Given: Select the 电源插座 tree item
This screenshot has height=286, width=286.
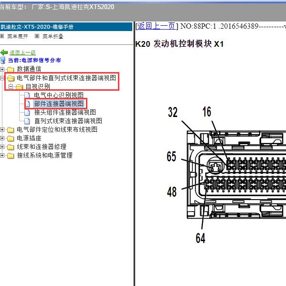Looking at the screenshot, I should point(29,138).
